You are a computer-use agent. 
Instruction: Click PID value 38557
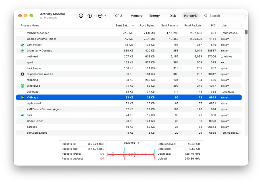click(212, 51)
